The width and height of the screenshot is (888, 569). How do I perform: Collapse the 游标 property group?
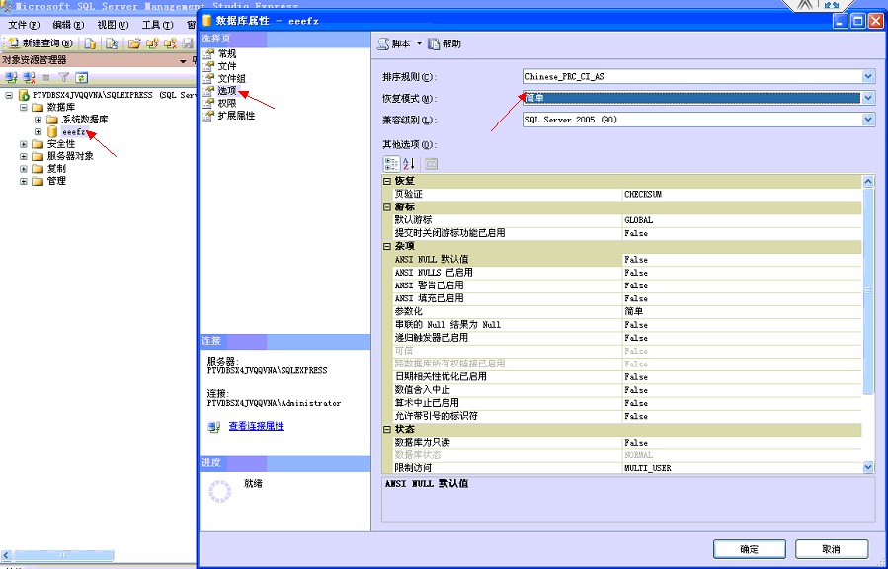[x=387, y=207]
